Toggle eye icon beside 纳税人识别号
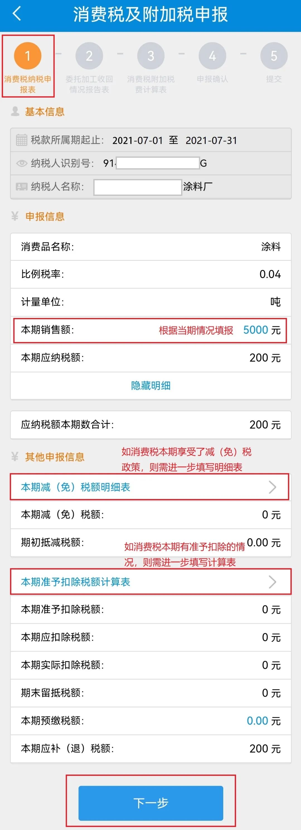 (x=21, y=163)
